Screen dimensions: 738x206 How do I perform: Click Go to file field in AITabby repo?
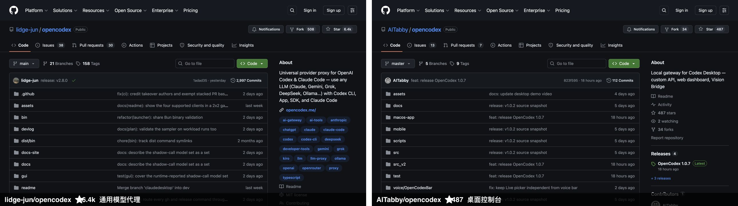pos(576,64)
